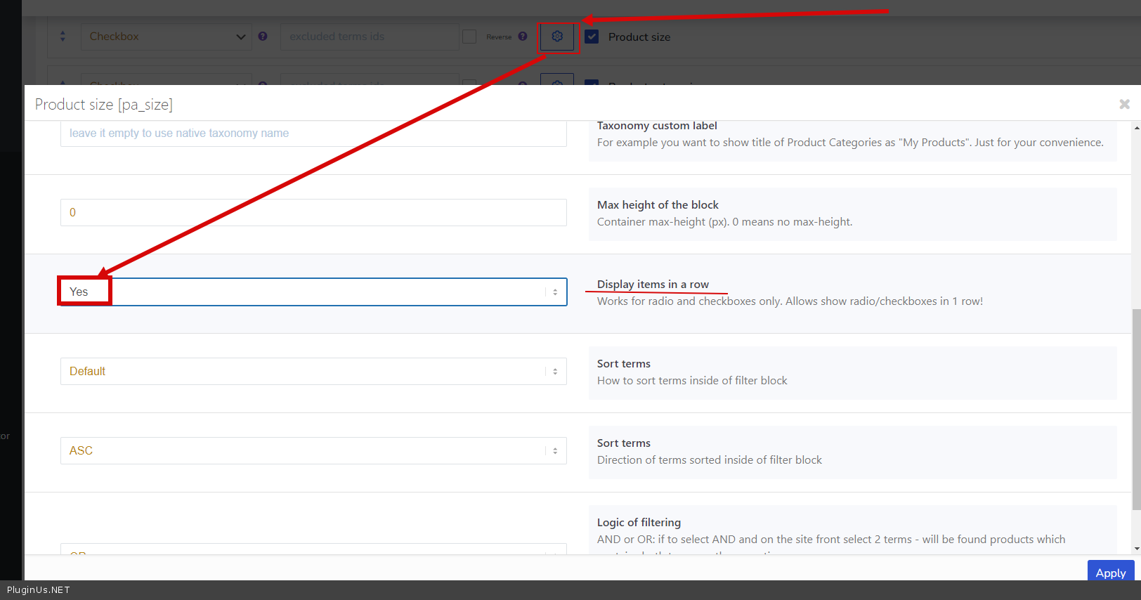Image resolution: width=1141 pixels, height=600 pixels.
Task: Click the popup scrollbar up arrow
Action: coord(1136,128)
